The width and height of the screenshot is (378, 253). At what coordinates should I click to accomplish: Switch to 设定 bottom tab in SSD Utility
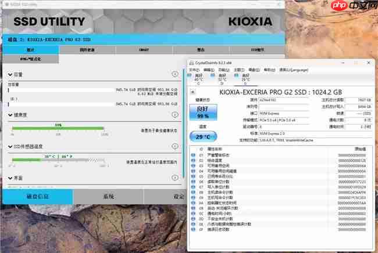click(165, 197)
